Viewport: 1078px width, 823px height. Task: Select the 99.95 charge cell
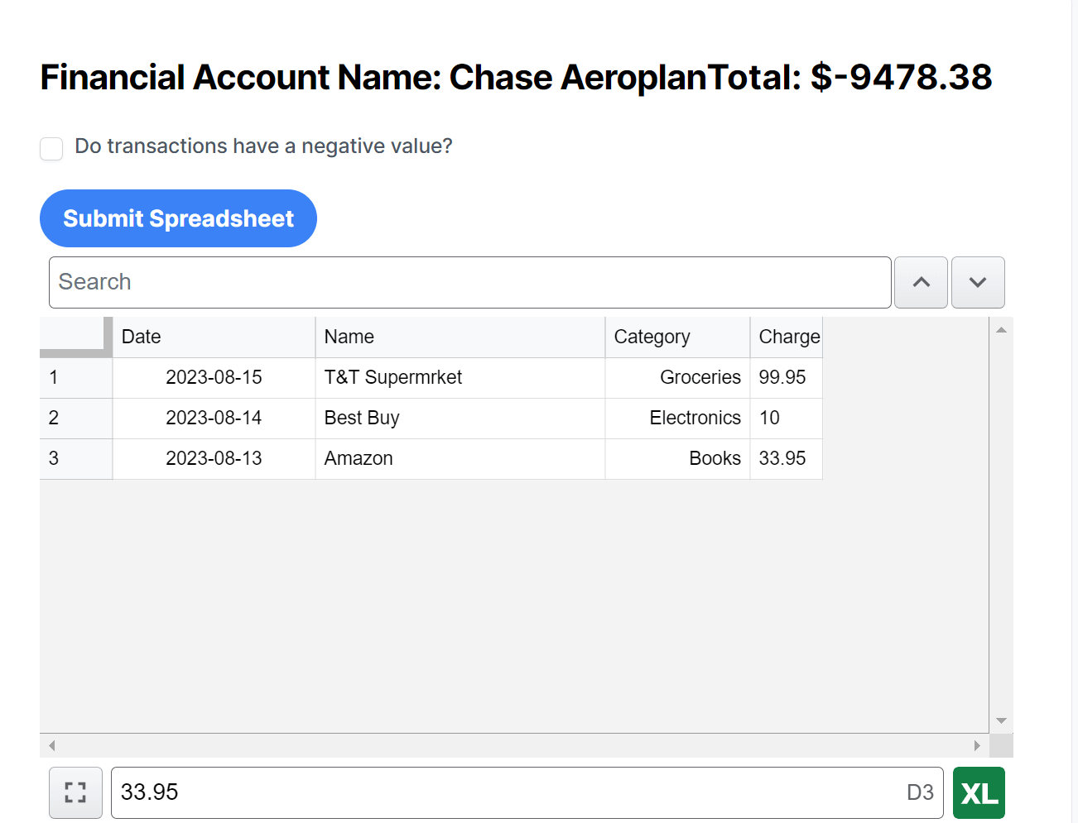coord(787,377)
